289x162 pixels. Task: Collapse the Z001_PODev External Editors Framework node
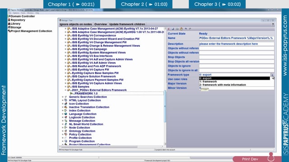point(65,90)
